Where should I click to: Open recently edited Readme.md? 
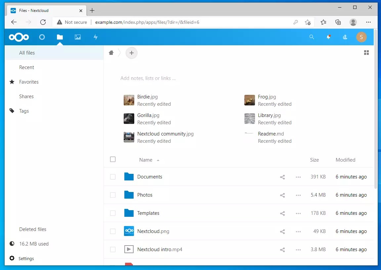click(268, 137)
